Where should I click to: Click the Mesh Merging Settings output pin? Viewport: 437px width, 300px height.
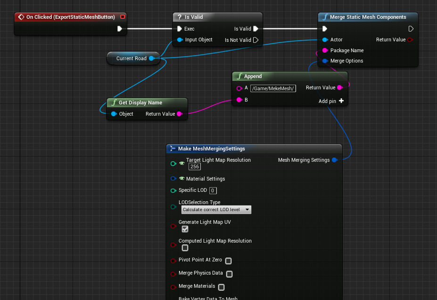tap(334, 160)
